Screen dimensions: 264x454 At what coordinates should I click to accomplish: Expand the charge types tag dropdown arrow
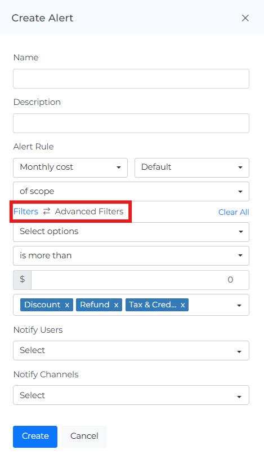point(239,306)
